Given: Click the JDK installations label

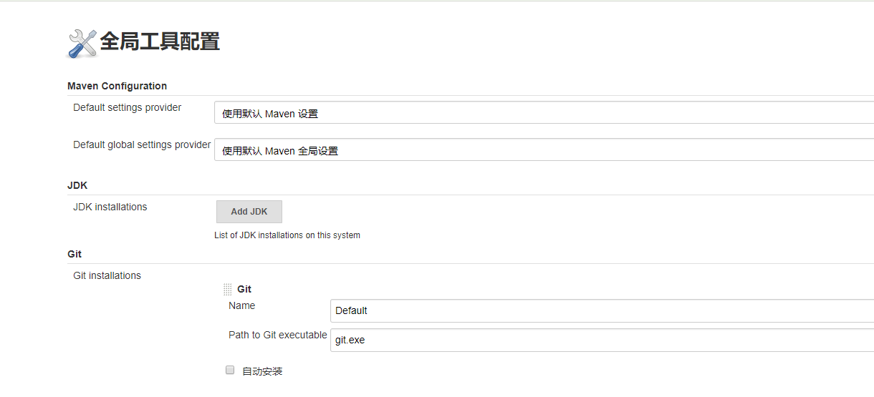Looking at the screenshot, I should click(x=110, y=207).
